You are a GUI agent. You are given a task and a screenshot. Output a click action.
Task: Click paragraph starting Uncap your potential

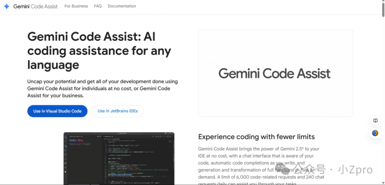103,88
